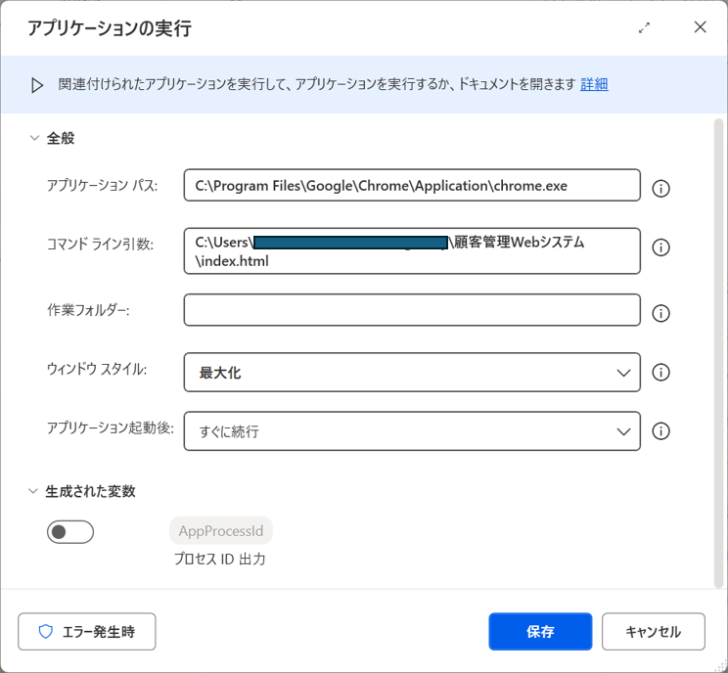The width and height of the screenshot is (728, 673).
Task: Select the AppProcessId variable chip
Action: (221, 531)
